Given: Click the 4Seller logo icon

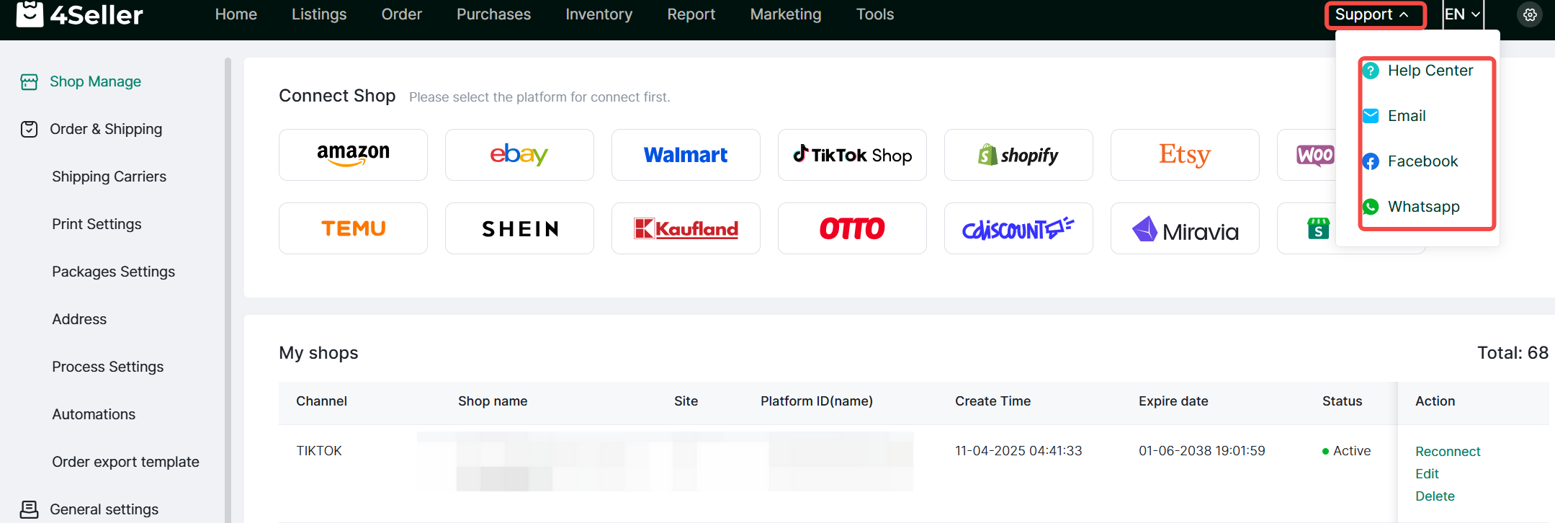Looking at the screenshot, I should [x=30, y=14].
